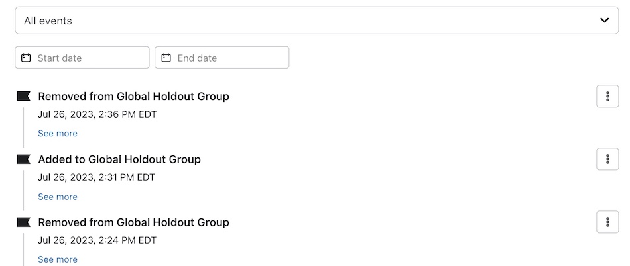Click the Start date input field
The image size is (630, 266).
[90, 58]
